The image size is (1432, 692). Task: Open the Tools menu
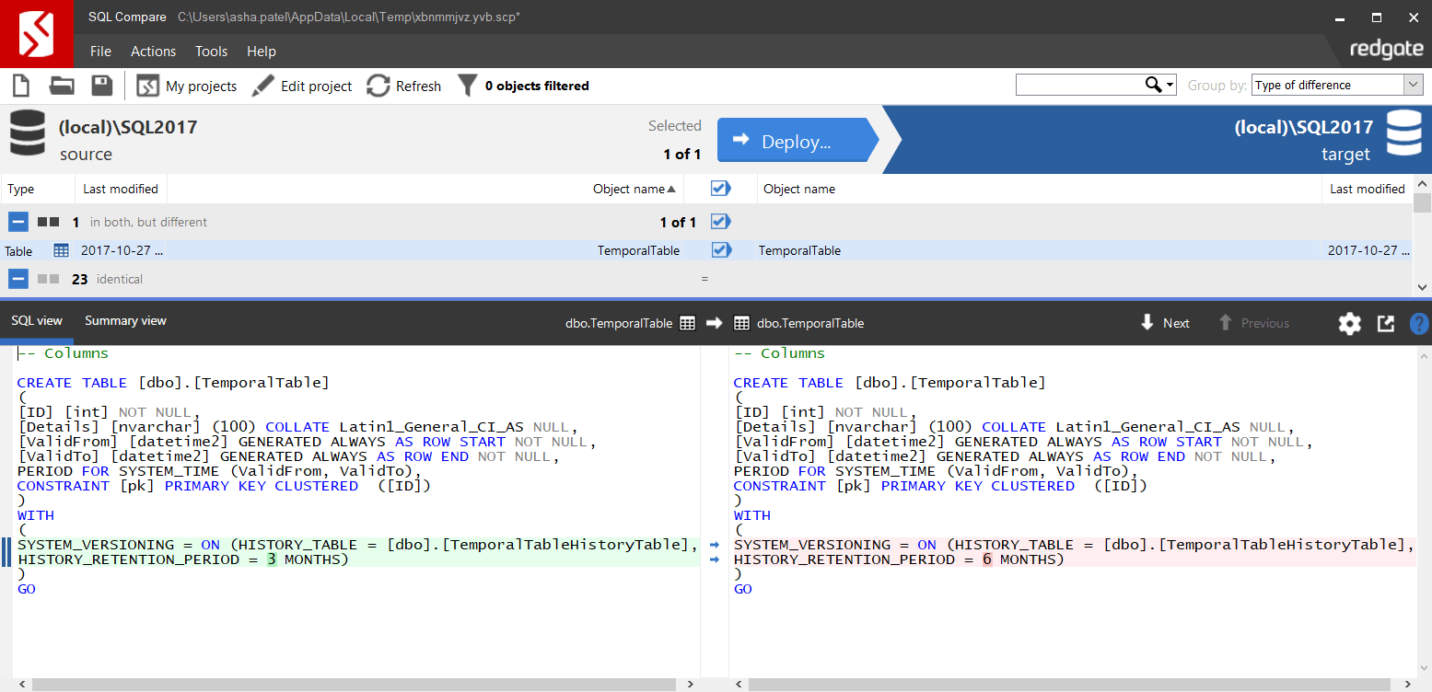tap(211, 52)
